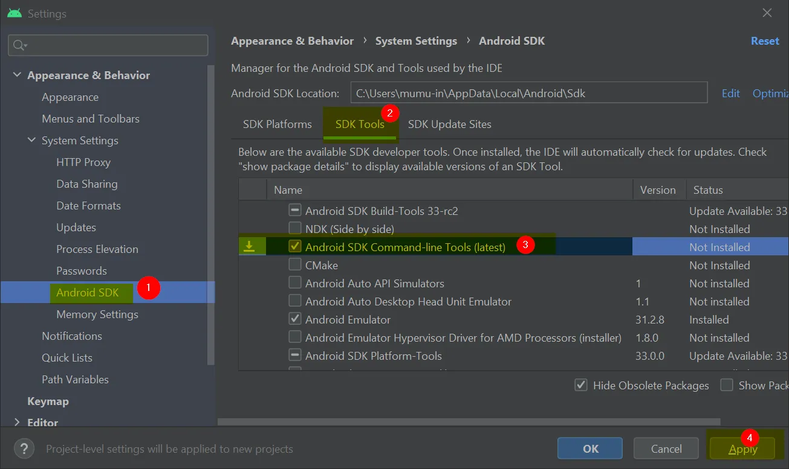The width and height of the screenshot is (789, 469).
Task: Check Android SDK Build-Tools 33-rc2 checkbox
Action: [295, 211]
